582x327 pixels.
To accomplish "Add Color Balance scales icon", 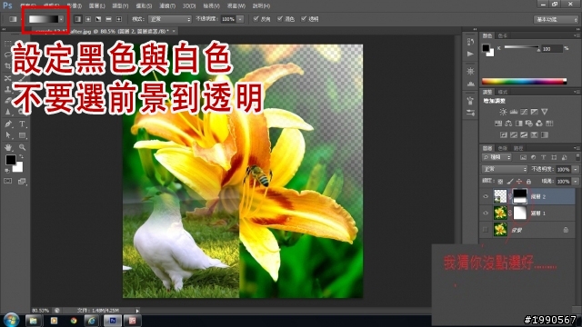I will 508,124.
